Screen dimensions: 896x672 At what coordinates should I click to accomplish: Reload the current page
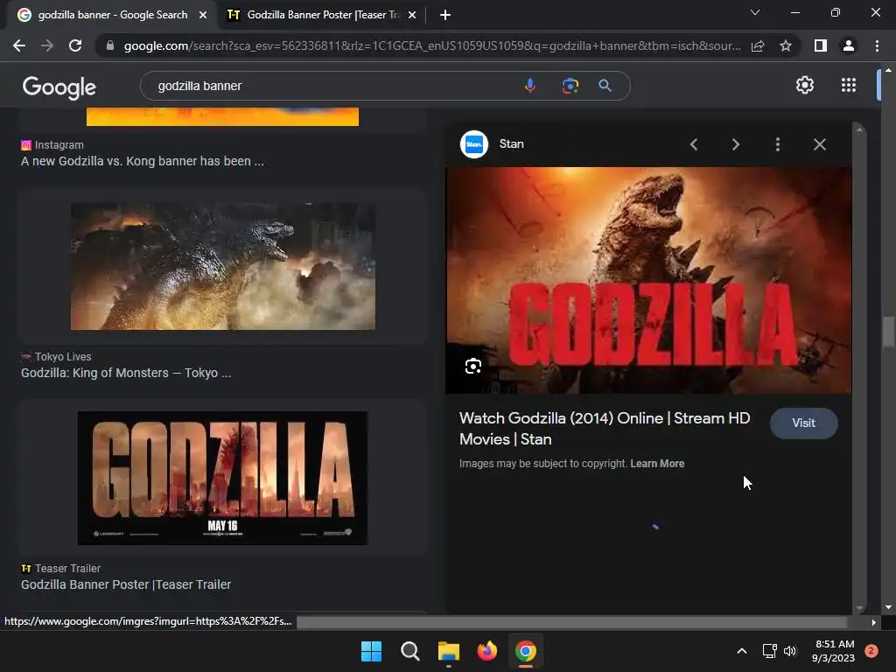75,45
